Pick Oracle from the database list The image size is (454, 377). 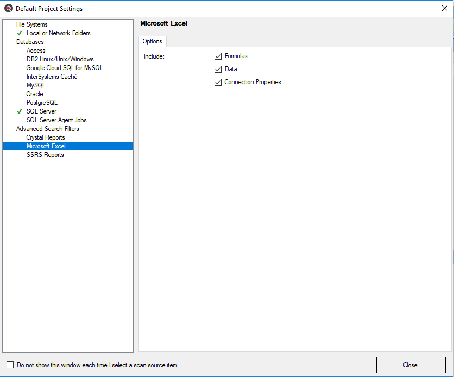35,94
